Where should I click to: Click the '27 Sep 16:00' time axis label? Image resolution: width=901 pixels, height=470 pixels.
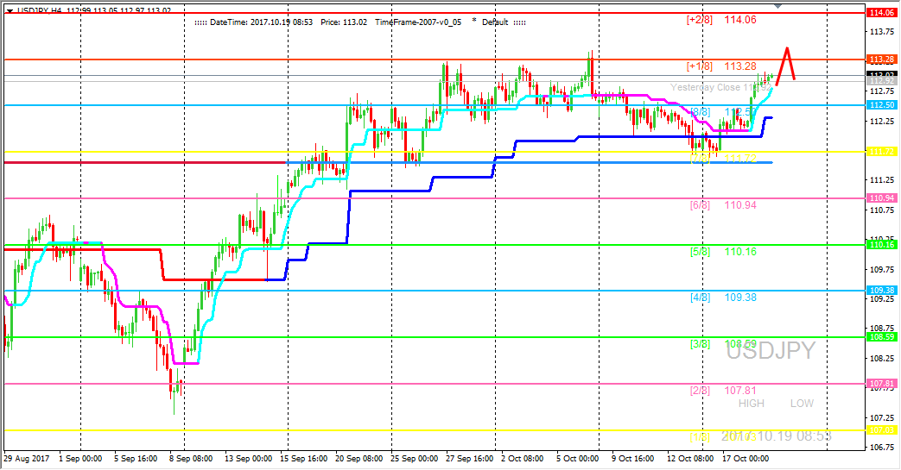(469, 459)
